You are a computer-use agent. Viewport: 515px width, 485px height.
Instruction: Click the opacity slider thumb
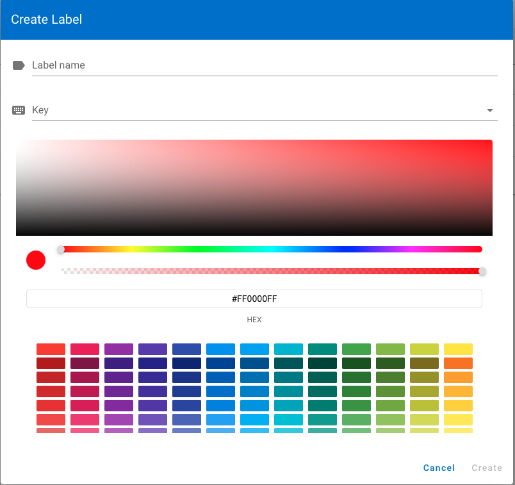(x=482, y=271)
